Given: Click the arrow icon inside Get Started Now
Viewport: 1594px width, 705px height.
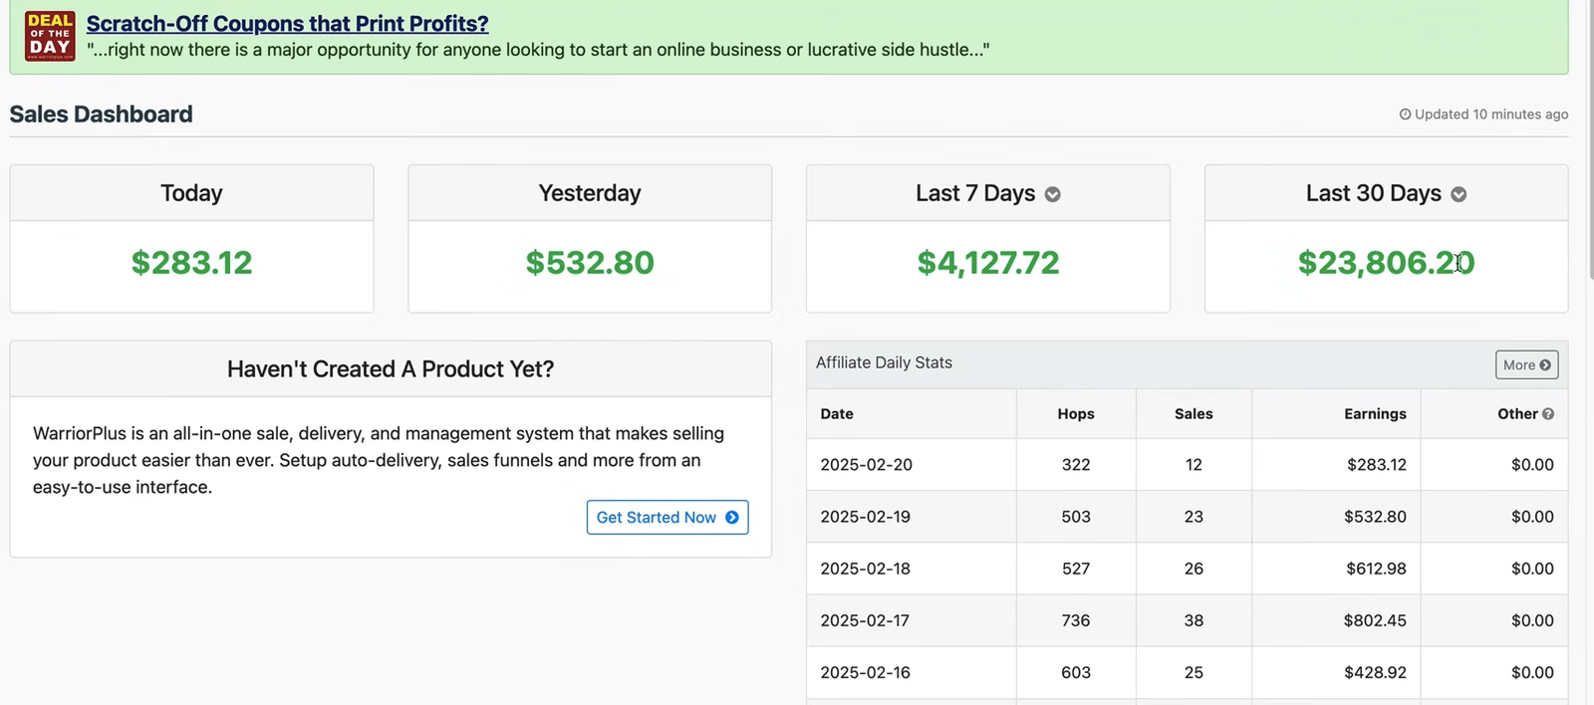Looking at the screenshot, I should [732, 518].
